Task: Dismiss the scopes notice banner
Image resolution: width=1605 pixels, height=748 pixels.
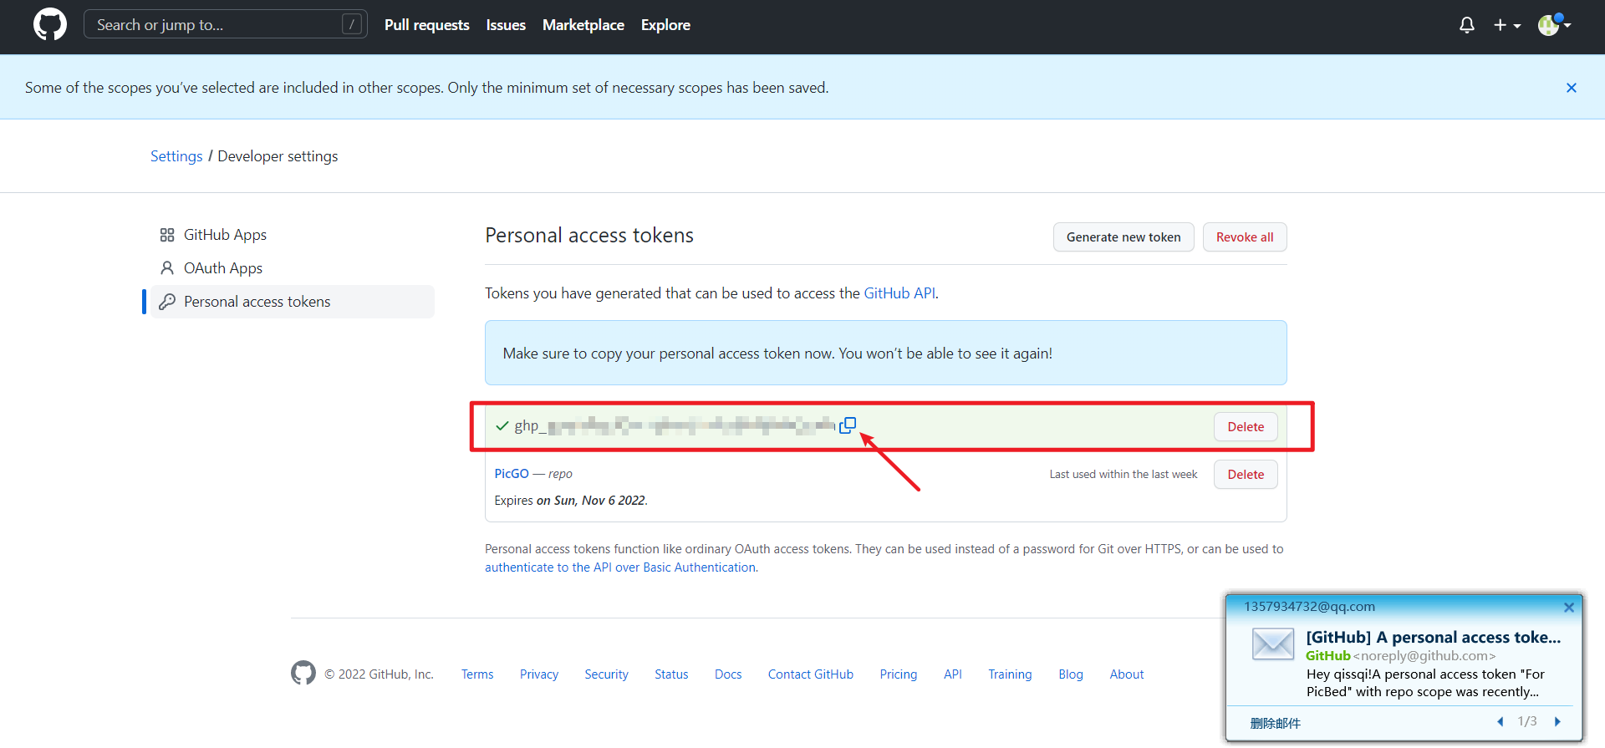Action: point(1572,88)
